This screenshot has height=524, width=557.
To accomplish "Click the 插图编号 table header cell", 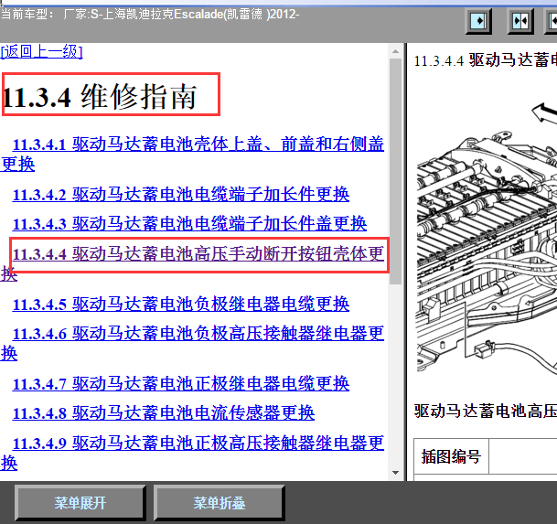I will tap(451, 456).
